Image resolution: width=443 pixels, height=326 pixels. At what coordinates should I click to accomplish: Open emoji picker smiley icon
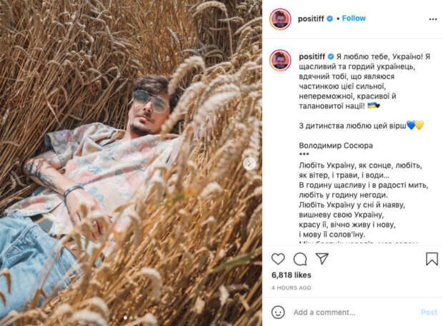click(278, 312)
